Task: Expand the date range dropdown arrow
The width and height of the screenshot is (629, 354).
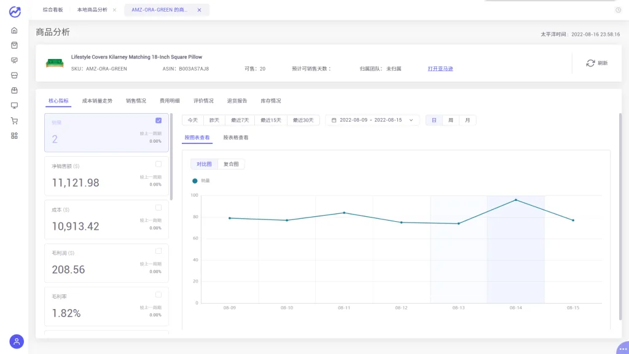Action: click(x=411, y=120)
